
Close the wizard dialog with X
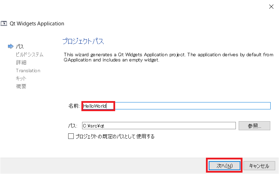pos(271,7)
